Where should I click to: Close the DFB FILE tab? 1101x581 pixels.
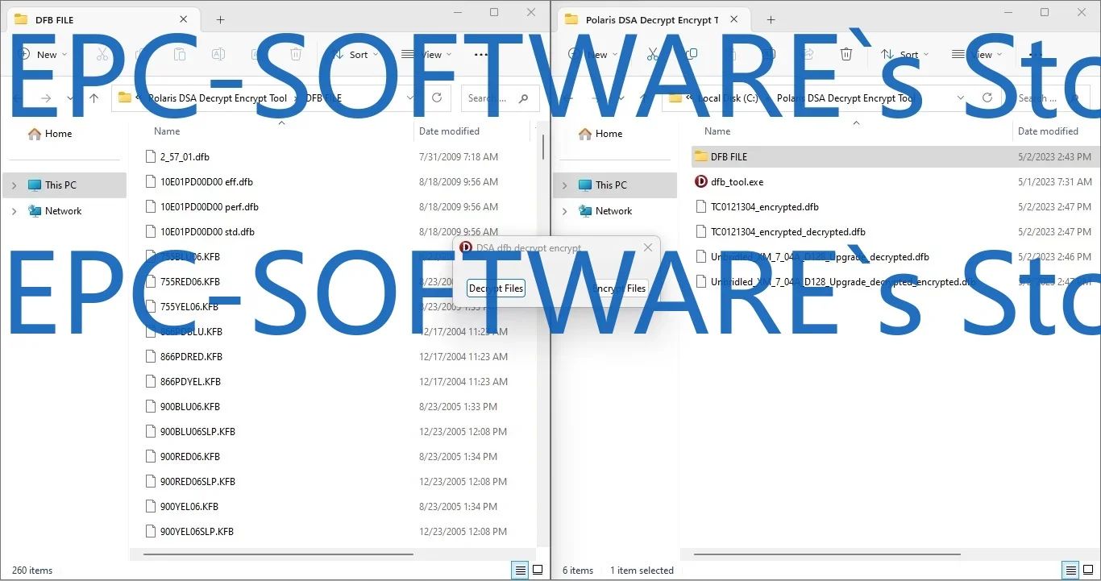click(184, 19)
